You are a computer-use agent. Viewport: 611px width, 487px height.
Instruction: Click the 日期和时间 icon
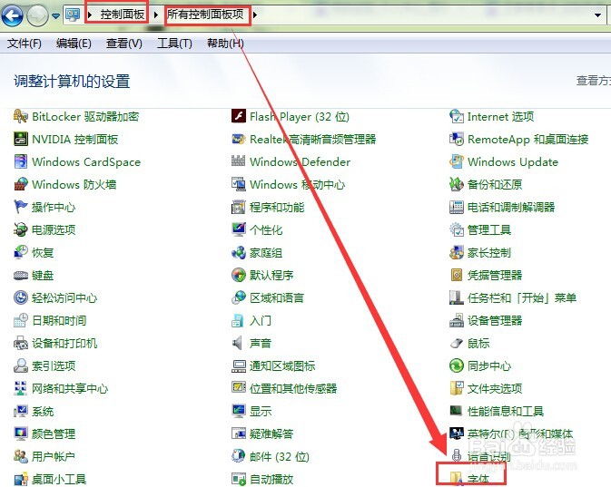coord(21,320)
